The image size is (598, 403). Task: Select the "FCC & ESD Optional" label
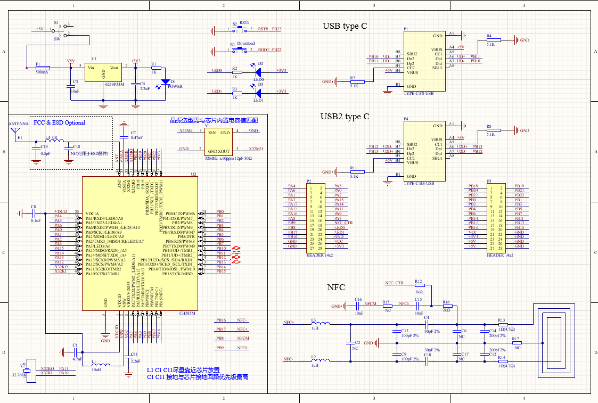(59, 122)
